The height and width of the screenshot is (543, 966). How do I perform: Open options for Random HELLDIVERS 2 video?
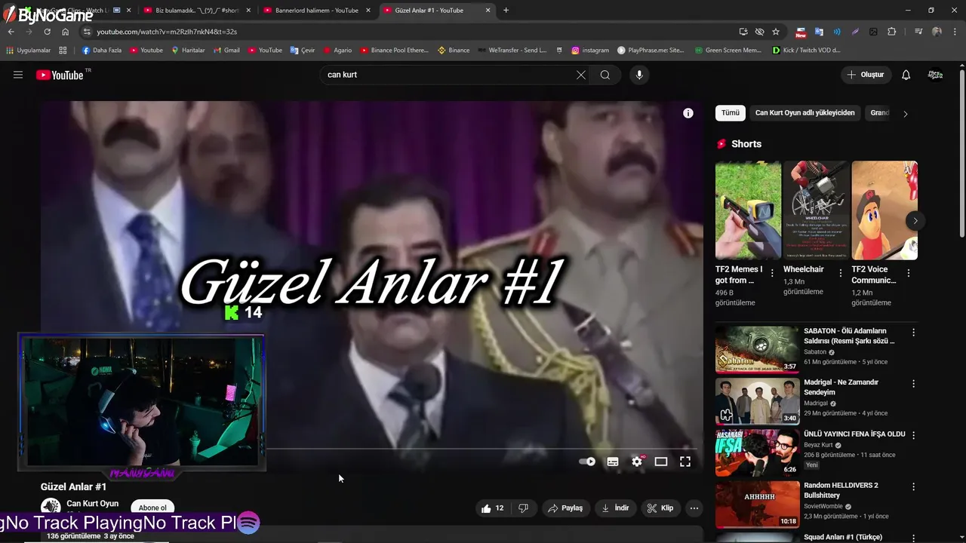(913, 486)
